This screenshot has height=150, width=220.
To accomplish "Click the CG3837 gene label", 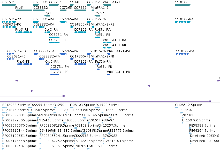I will click(181, 2).
